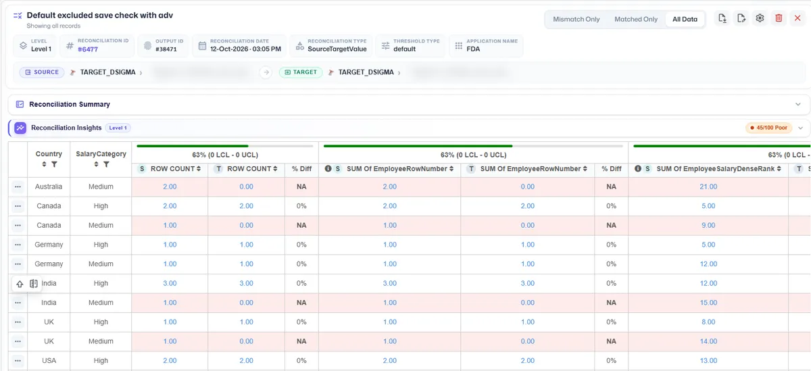Click the Reconciliation Insights chart icon
Viewport: 811px width, 371px height.
(20, 128)
